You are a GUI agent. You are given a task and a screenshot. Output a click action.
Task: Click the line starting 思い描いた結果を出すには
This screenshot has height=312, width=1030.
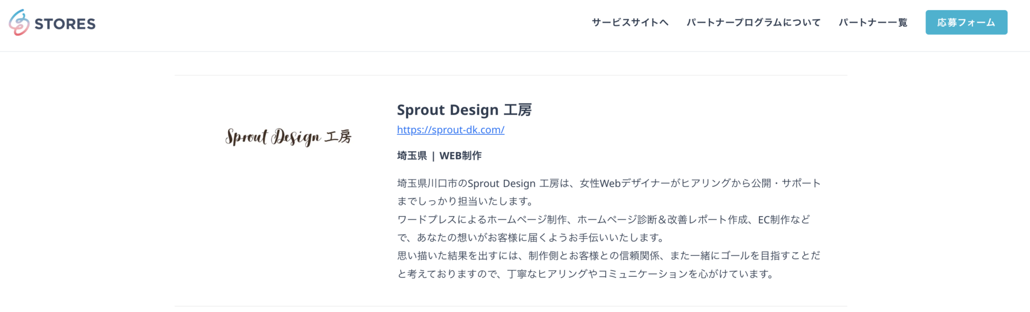[x=609, y=256]
